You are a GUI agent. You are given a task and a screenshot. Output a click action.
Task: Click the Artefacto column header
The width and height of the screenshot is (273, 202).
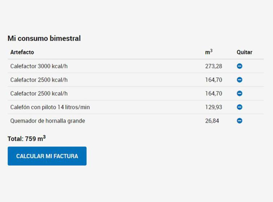tap(22, 52)
